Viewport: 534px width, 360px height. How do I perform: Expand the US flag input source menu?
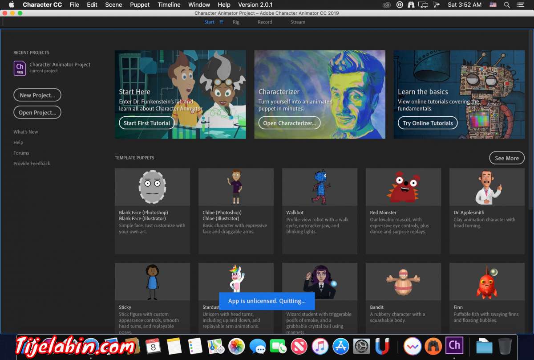493,5
